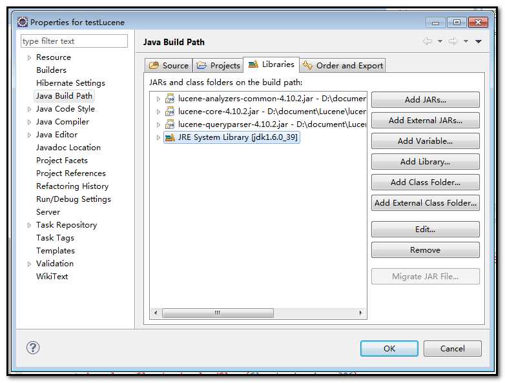The height and width of the screenshot is (383, 505).
Task: Select WikiText page
Action: 52,276
